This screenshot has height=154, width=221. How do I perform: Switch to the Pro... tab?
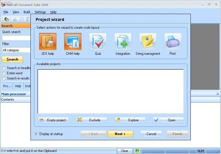pyautogui.click(x=7, y=86)
